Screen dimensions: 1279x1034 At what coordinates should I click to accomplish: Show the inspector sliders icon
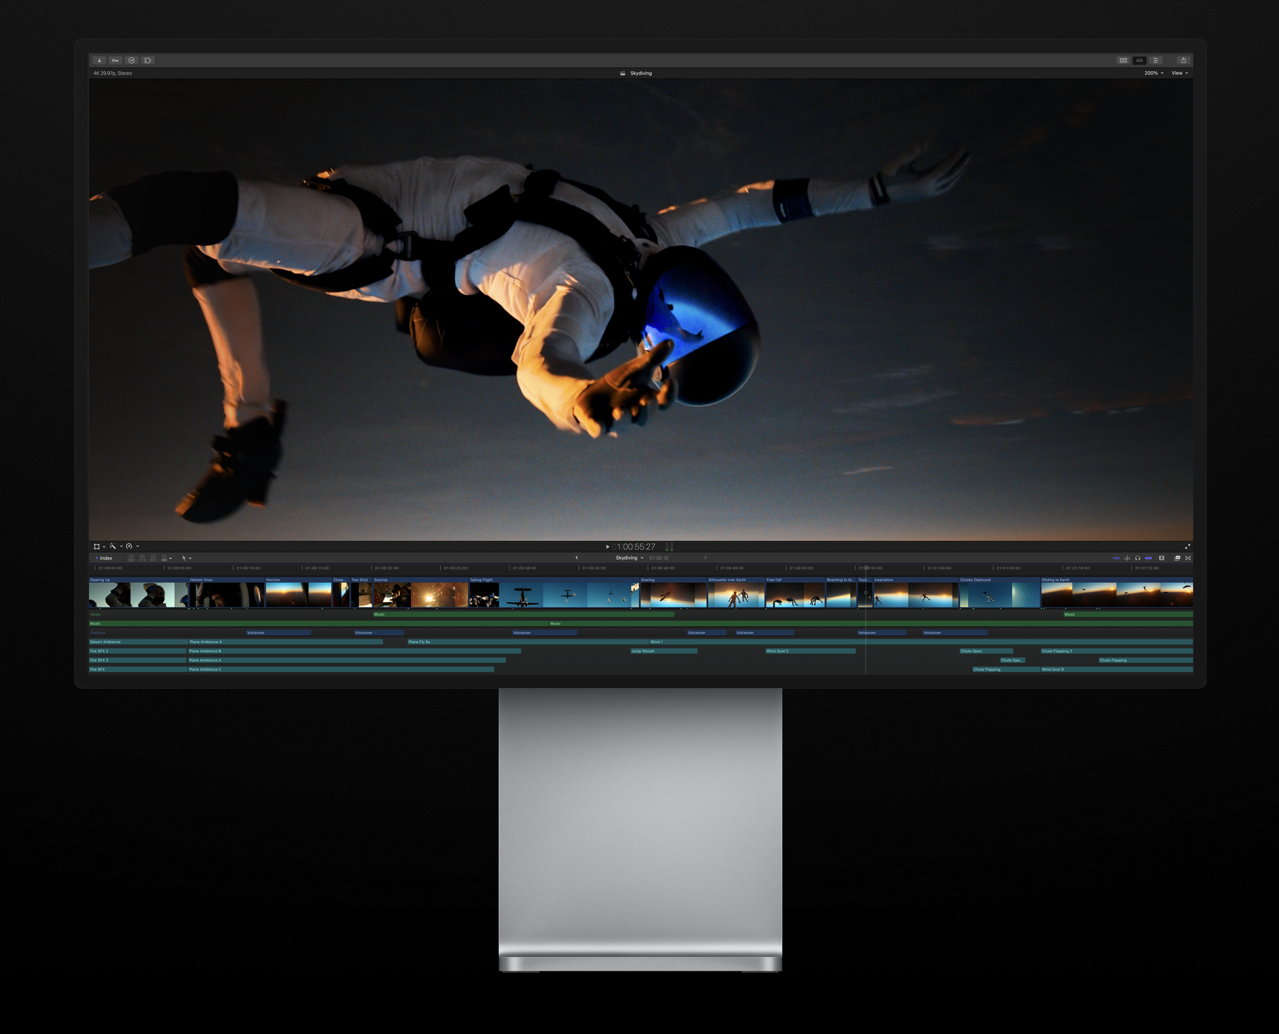[x=1156, y=61]
